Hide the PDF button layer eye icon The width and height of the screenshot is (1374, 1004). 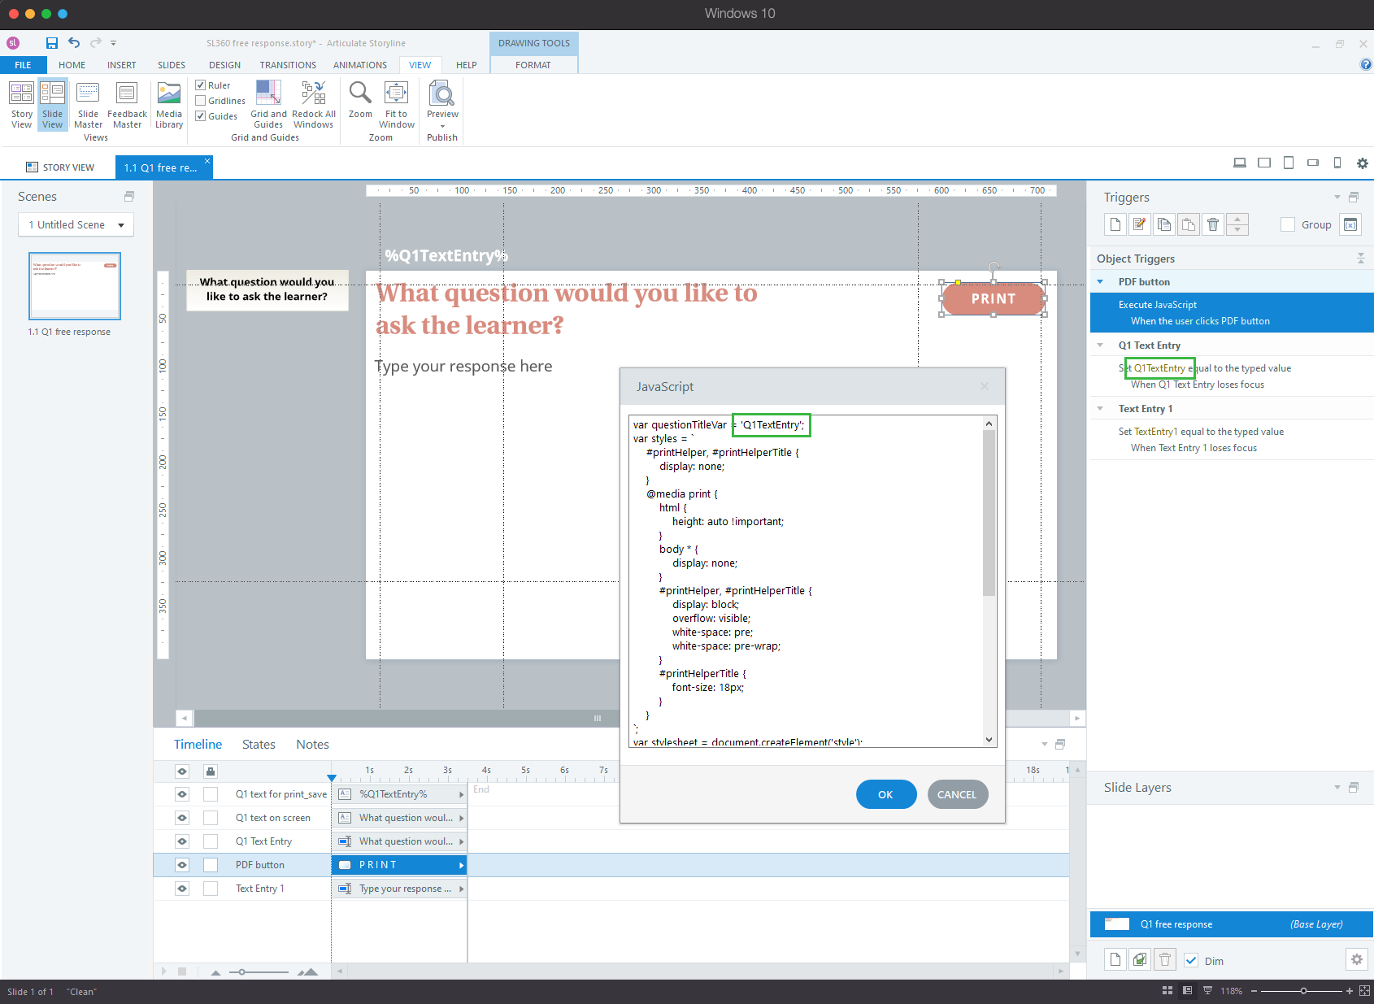(x=182, y=865)
